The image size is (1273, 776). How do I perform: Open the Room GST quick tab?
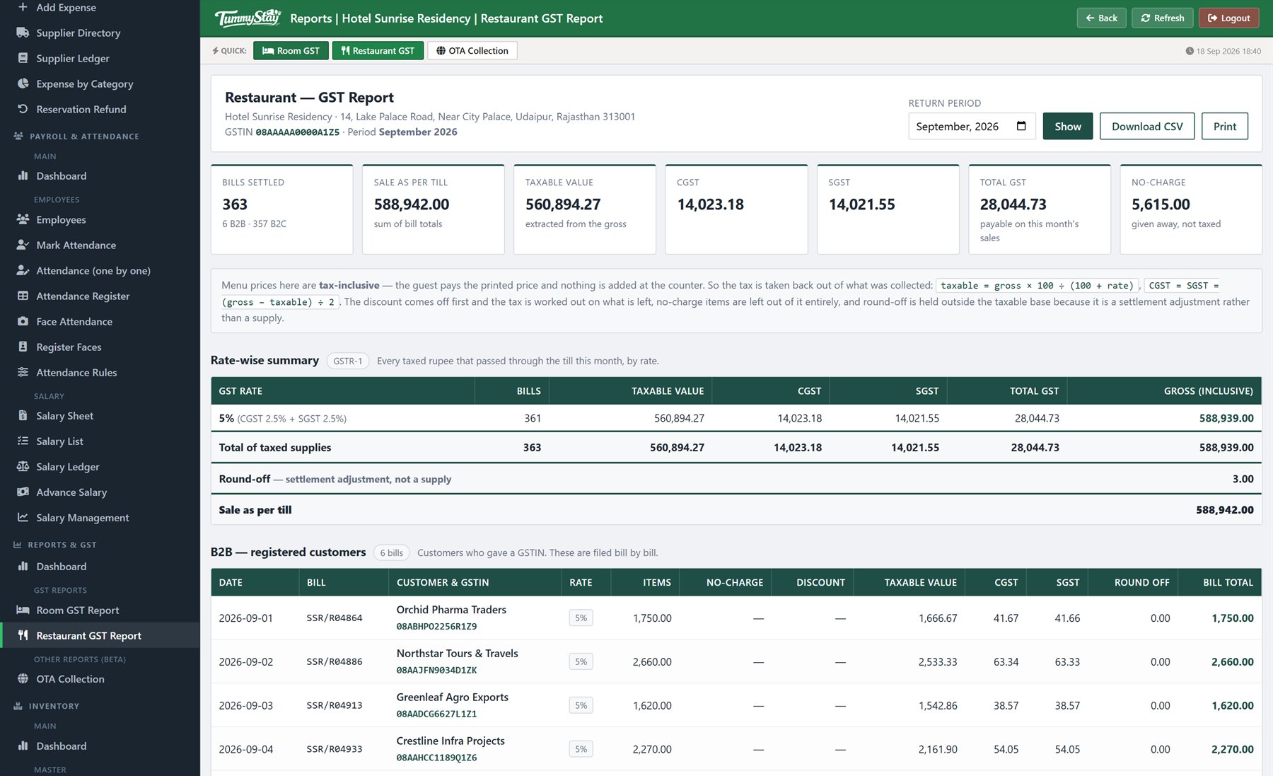point(291,51)
